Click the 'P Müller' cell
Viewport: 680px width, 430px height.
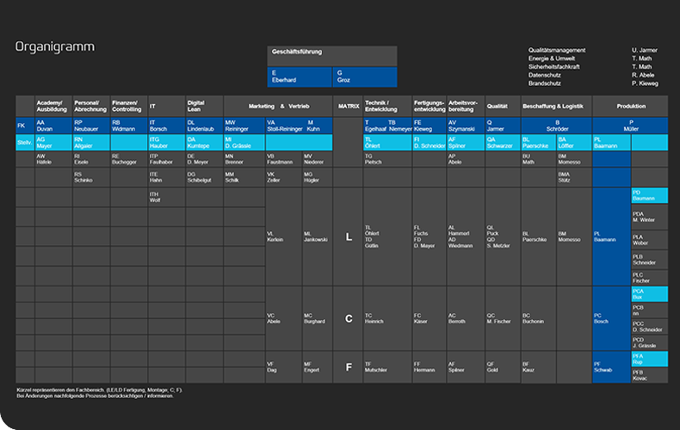pos(630,126)
